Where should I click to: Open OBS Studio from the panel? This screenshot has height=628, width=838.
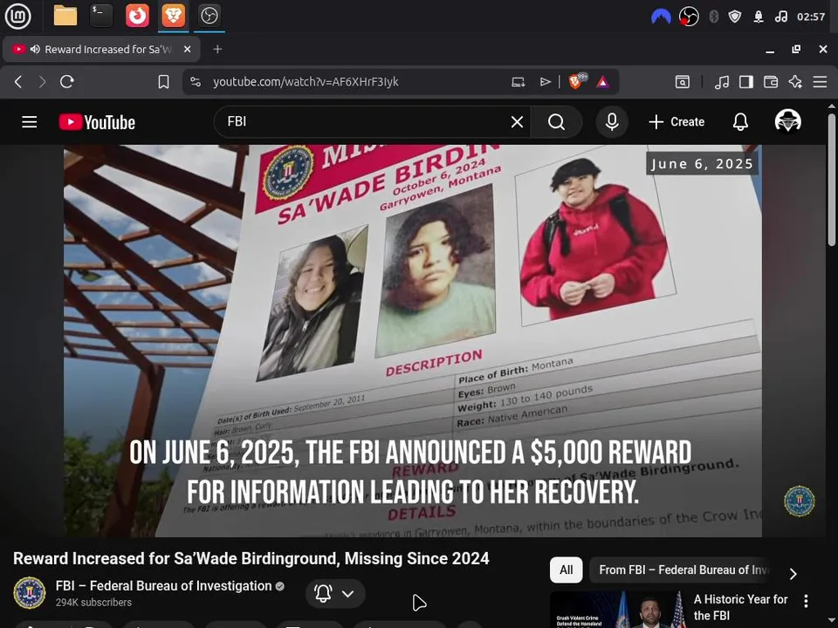(209, 16)
